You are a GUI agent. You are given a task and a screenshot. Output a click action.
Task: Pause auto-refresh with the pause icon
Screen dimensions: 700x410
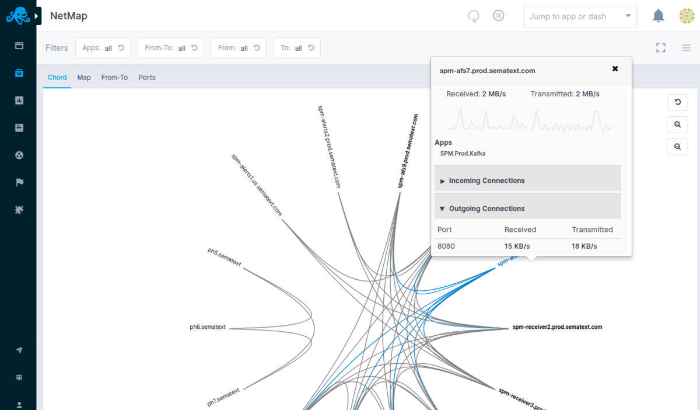[498, 16]
